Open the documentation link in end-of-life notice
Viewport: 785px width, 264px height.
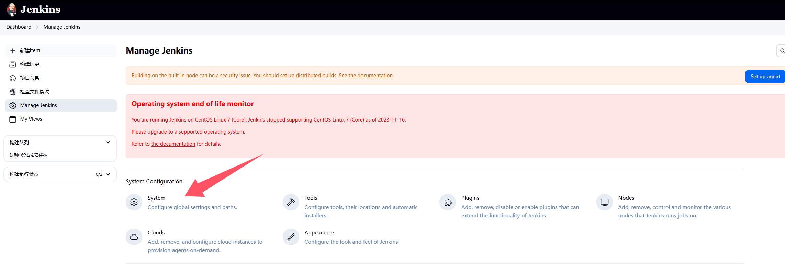tap(173, 144)
